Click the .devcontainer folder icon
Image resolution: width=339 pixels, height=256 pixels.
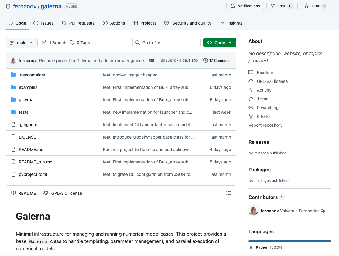(13, 75)
